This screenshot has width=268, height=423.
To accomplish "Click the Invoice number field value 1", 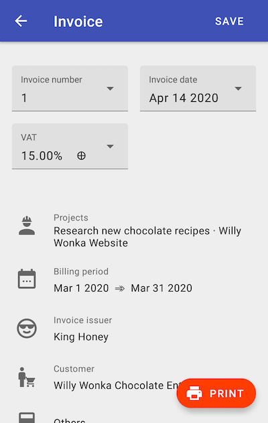I will click(24, 98).
